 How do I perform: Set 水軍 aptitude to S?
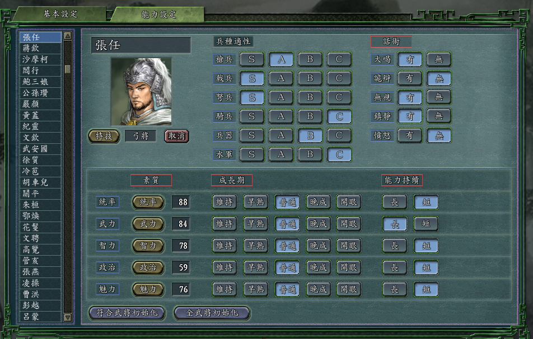(252, 154)
